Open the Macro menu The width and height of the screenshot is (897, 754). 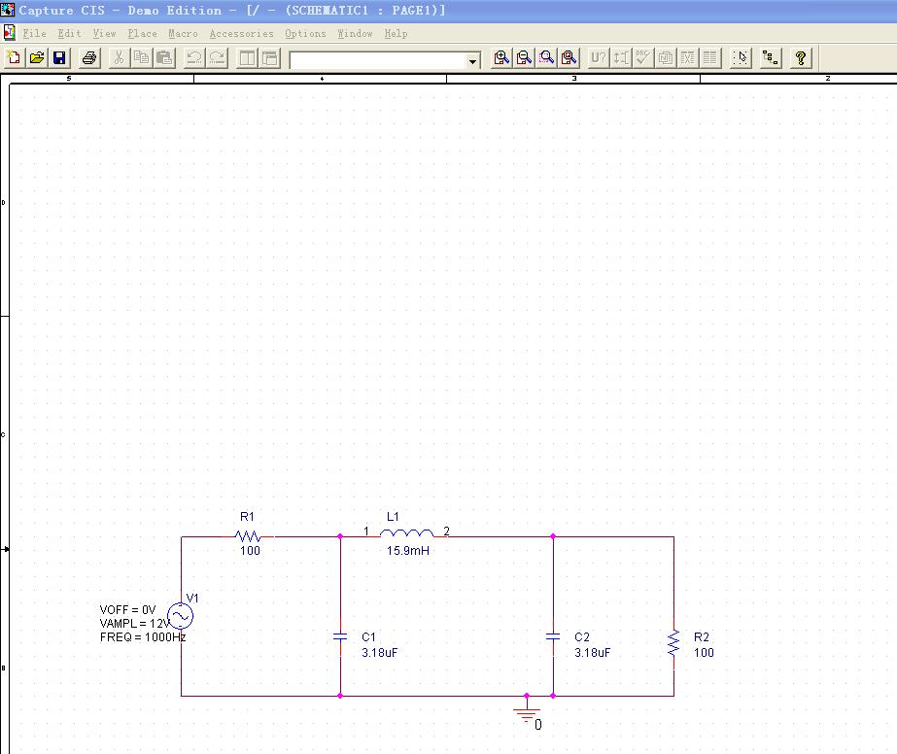(183, 33)
